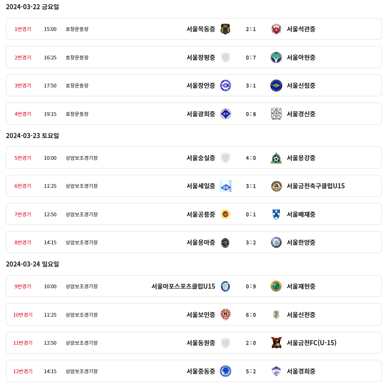Click the 서울중동중 blue lion logo
Image resolution: width=388 pixels, height=387 pixels.
point(226,371)
